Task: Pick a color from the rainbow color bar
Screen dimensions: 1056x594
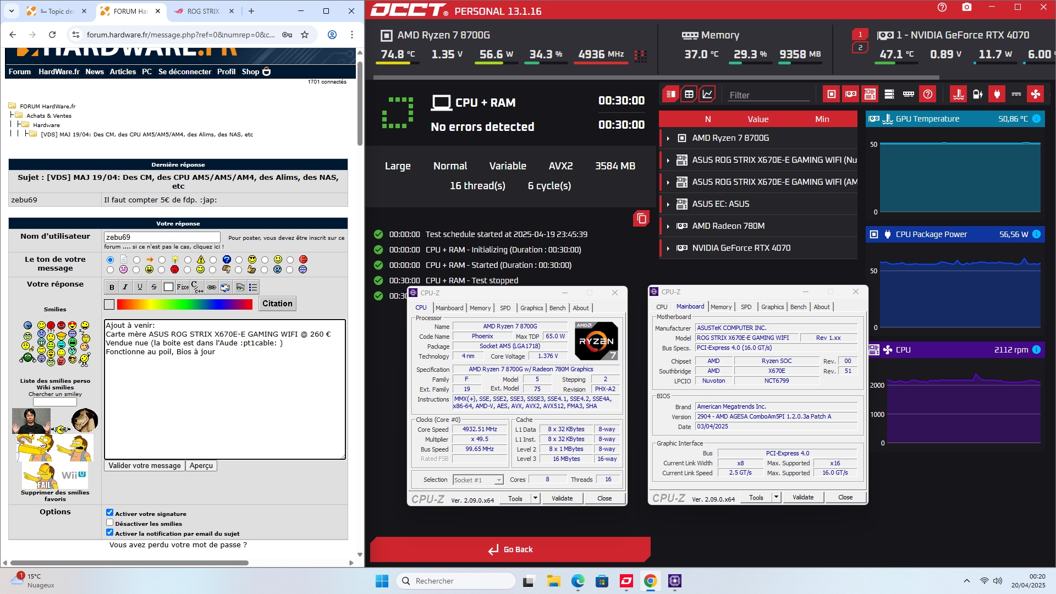Action: [x=184, y=304]
